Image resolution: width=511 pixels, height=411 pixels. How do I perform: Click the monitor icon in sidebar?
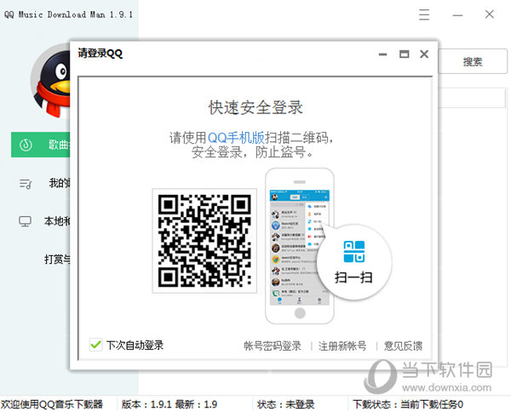tap(25, 221)
